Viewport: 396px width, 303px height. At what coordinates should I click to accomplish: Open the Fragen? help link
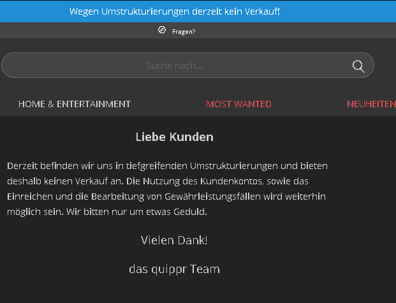coord(184,32)
